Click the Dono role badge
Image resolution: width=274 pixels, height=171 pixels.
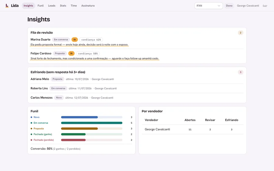[x=229, y=5]
